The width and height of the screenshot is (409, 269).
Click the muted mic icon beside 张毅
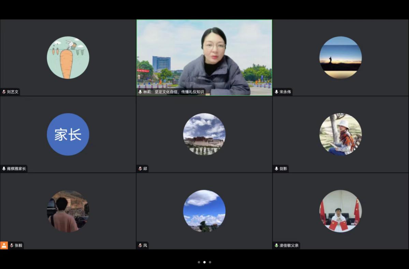(x=12, y=245)
